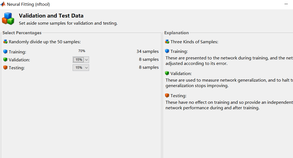Click 'Set aside some samples' subtitle text

point(68,23)
